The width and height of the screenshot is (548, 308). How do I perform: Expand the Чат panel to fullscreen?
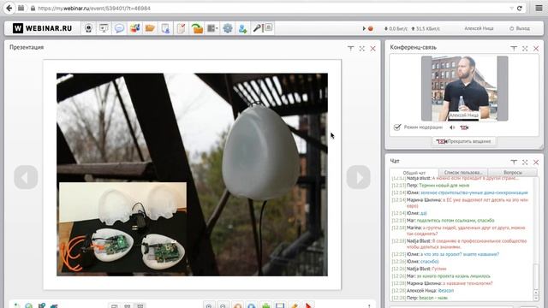pos(525,162)
